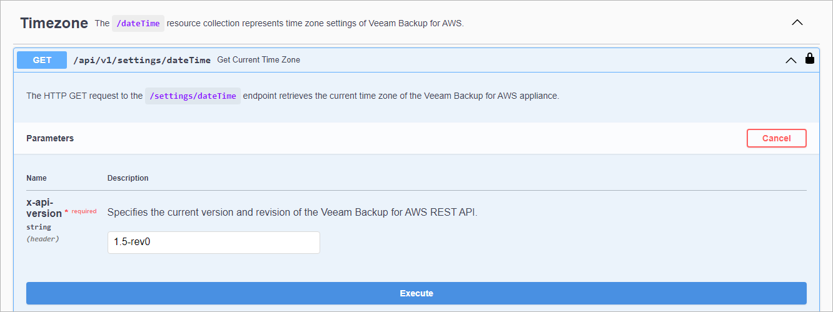Click the blue GET method badge
Viewport: 833px width, 312px height.
point(42,60)
